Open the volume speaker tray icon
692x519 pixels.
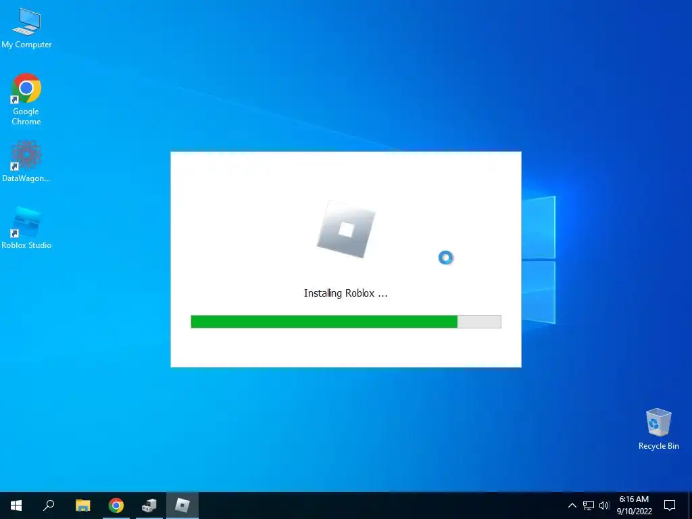(x=604, y=505)
